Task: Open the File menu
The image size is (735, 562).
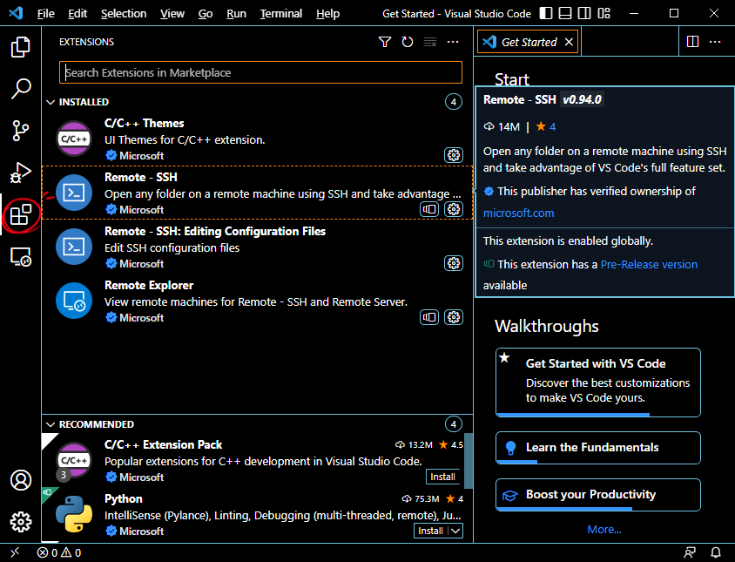Action: point(46,14)
